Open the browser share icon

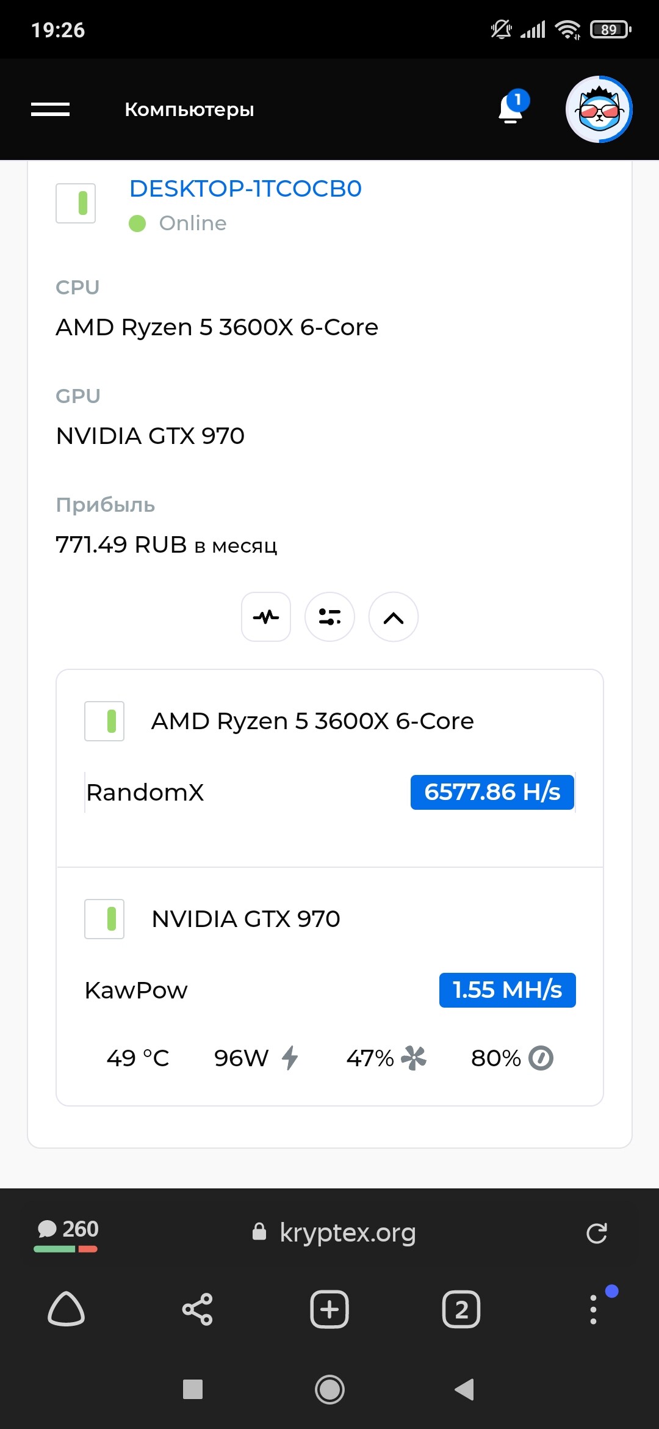198,1309
